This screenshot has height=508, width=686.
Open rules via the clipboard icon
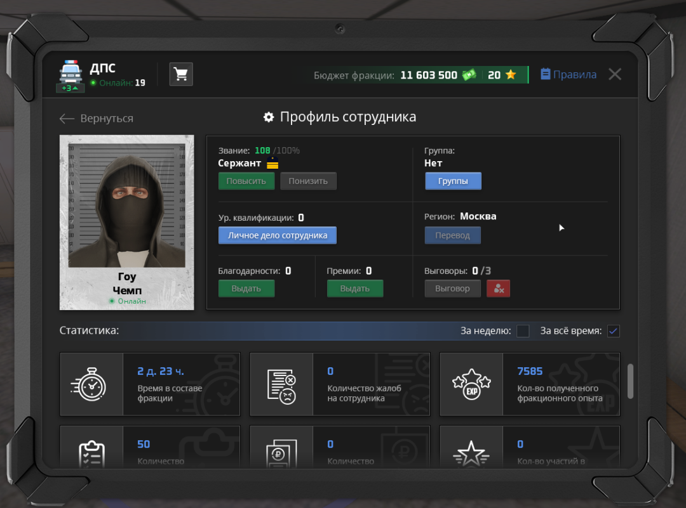(545, 74)
